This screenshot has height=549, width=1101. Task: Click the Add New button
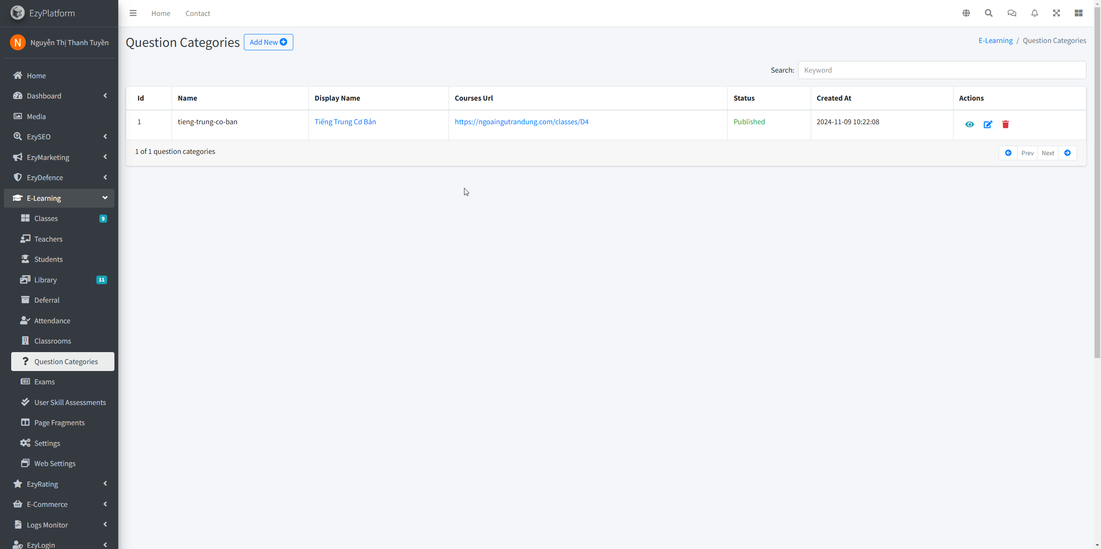coord(268,42)
